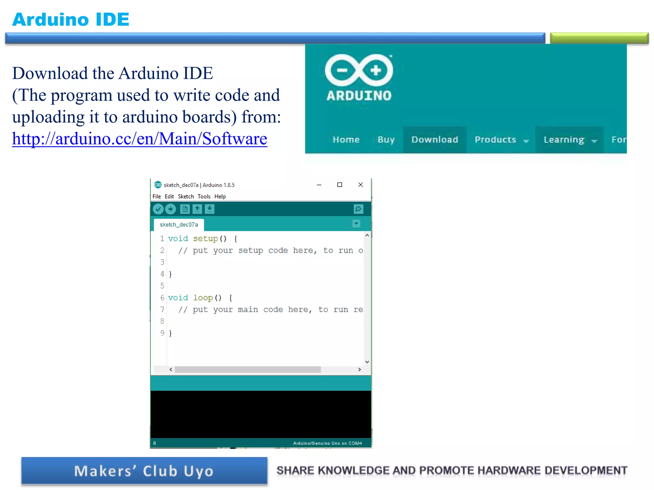Click the Makers' Club Uyo banner

pyautogui.click(x=144, y=471)
